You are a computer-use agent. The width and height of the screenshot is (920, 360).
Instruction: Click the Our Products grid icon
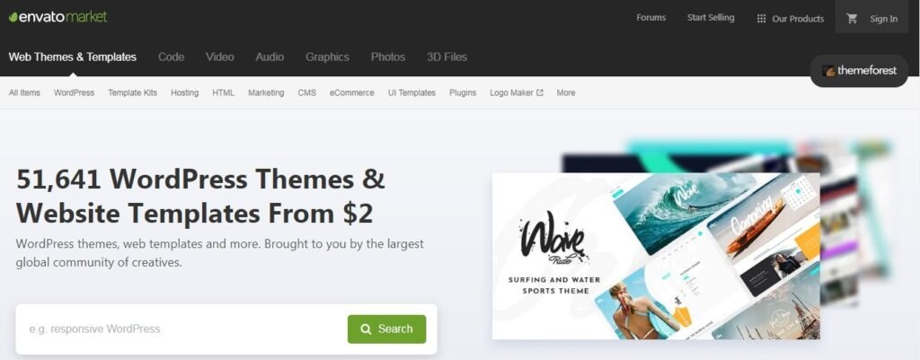pos(761,18)
